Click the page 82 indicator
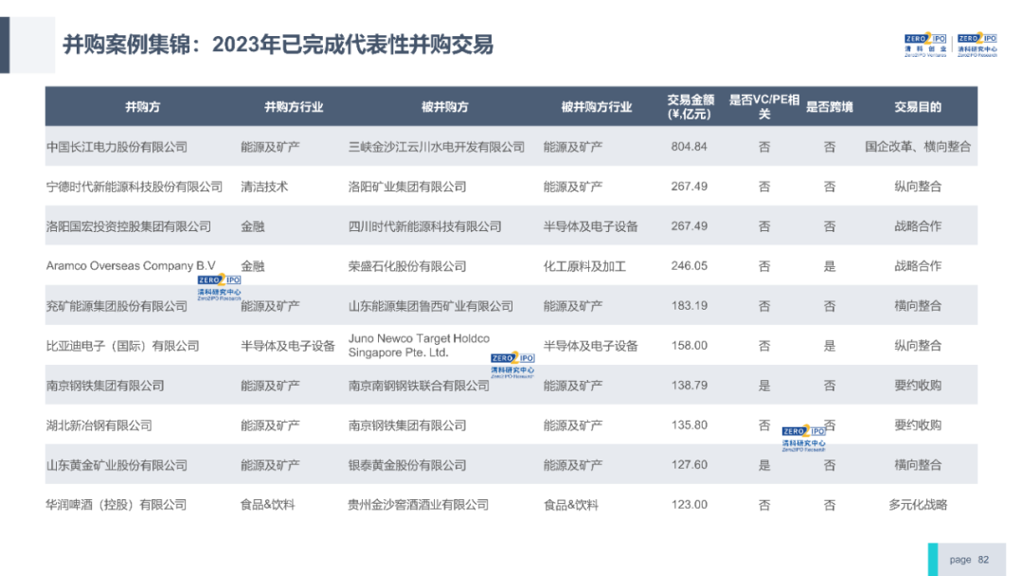This screenshot has width=1023, height=576. (x=969, y=560)
